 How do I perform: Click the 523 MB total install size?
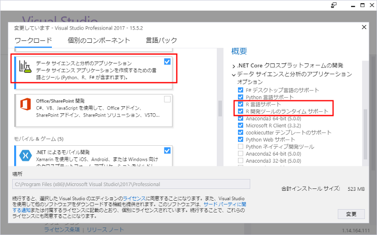click(x=356, y=189)
